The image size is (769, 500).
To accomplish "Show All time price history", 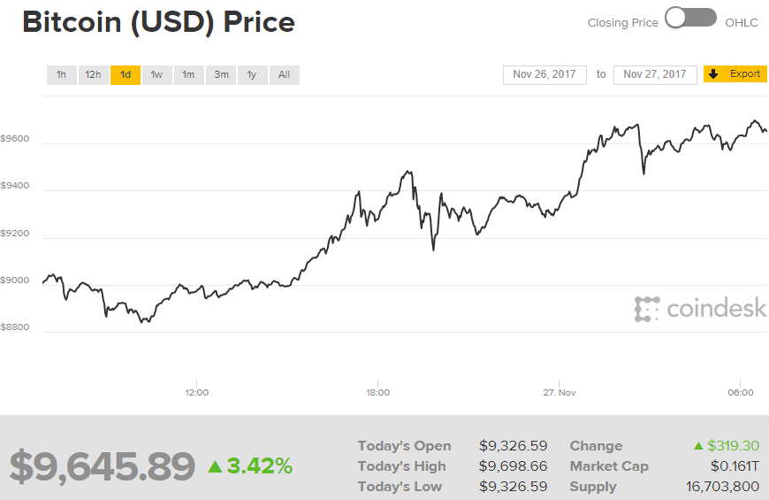I will click(284, 75).
